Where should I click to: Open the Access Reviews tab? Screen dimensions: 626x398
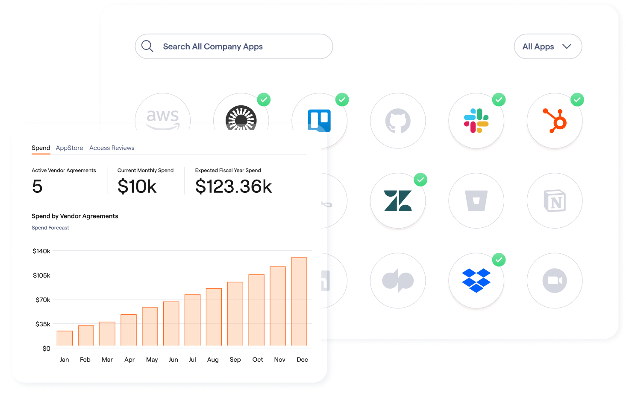112,148
